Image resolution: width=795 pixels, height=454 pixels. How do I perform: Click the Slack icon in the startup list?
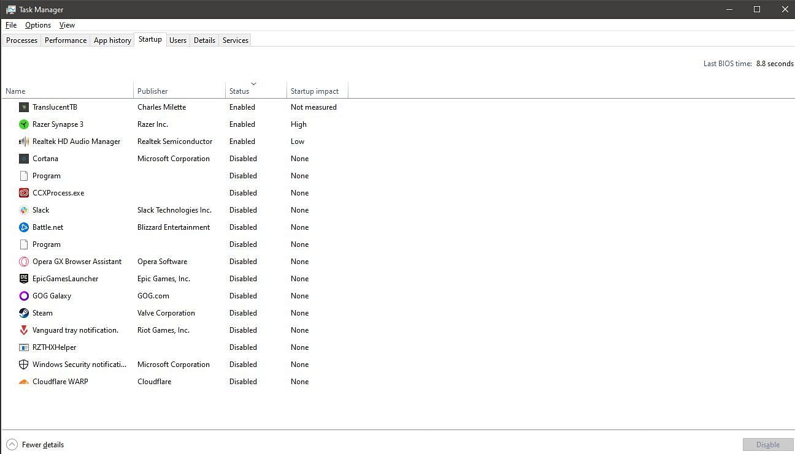click(24, 210)
